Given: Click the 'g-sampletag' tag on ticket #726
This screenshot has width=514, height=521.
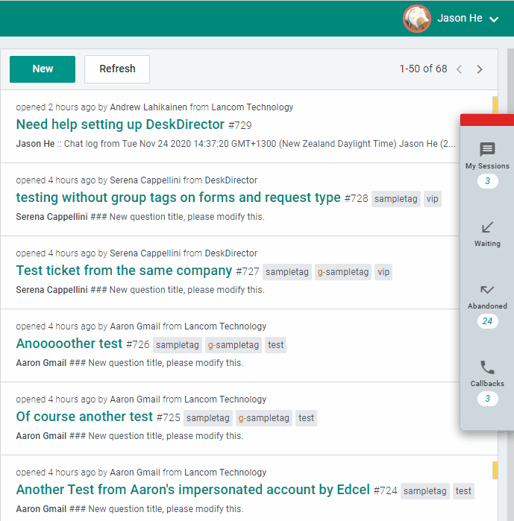Looking at the screenshot, I should click(x=234, y=345).
